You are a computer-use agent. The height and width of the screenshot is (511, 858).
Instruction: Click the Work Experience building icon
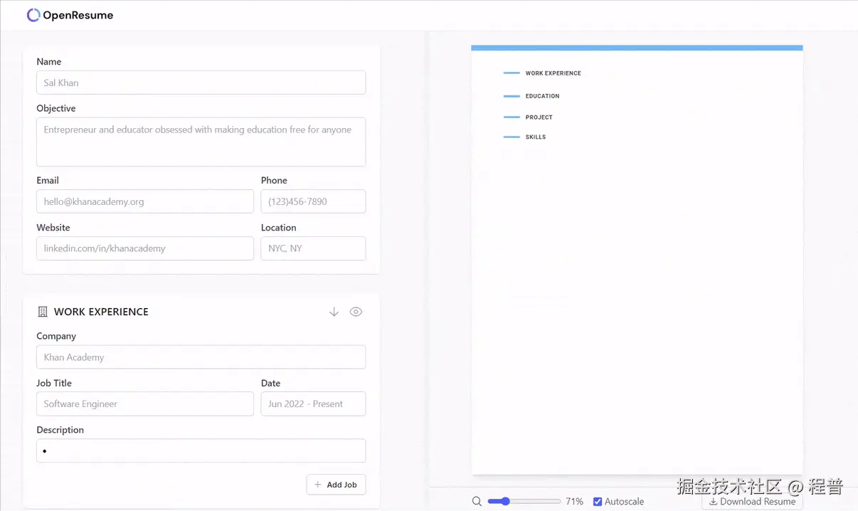click(x=43, y=312)
